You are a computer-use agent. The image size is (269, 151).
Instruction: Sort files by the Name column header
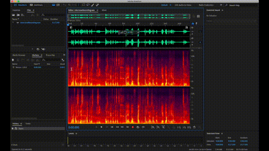pos(16,19)
